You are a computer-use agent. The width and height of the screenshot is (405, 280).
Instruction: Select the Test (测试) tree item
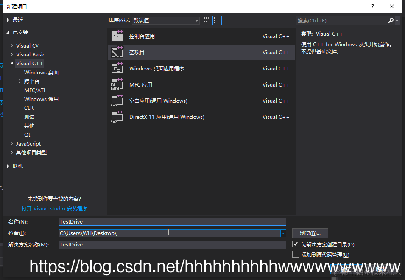(29, 117)
